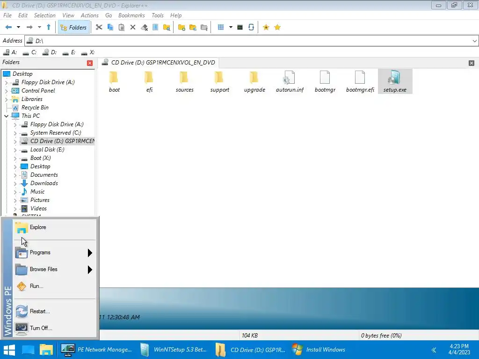The width and height of the screenshot is (479, 359).
Task: Select Boot (X:) in folder tree
Action: point(40,158)
